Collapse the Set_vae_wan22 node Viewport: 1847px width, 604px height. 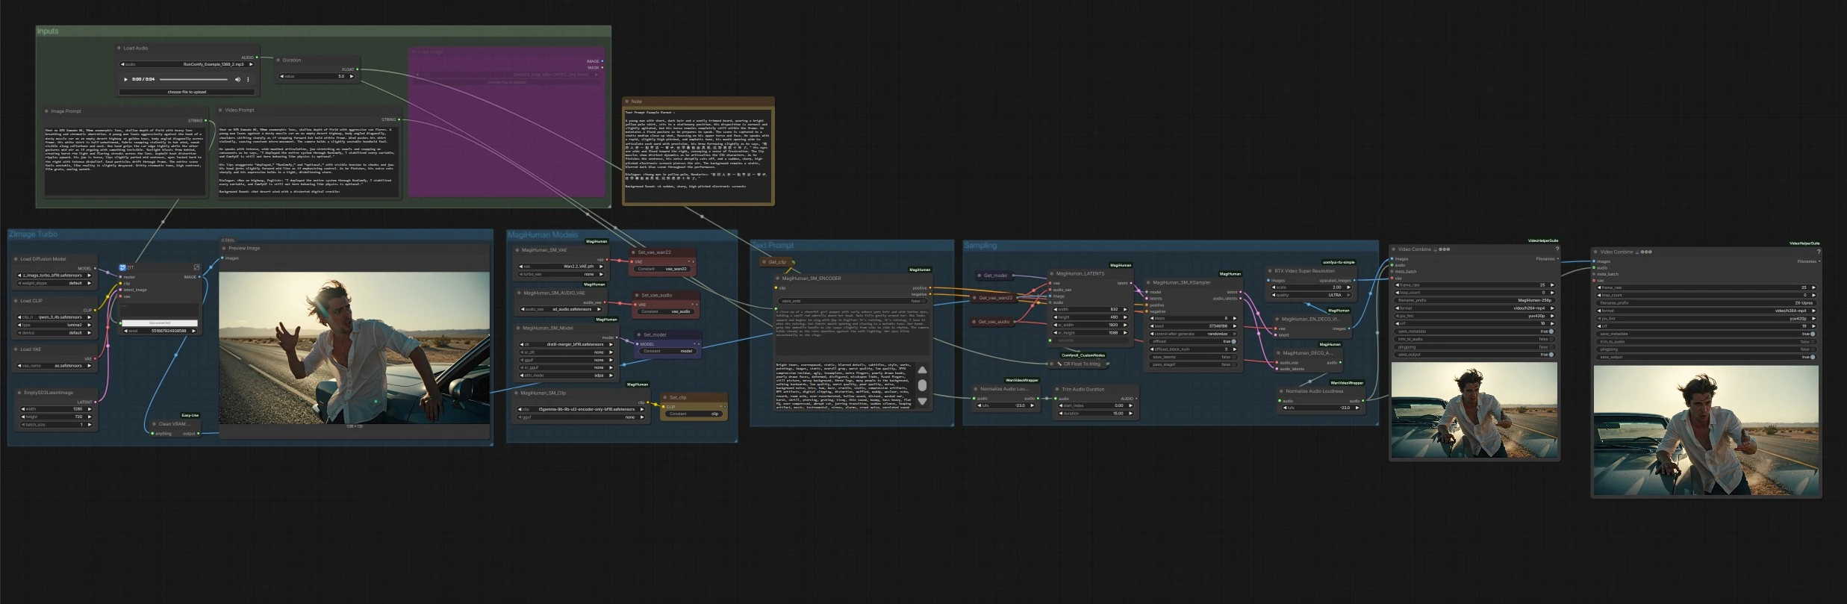pyautogui.click(x=632, y=252)
